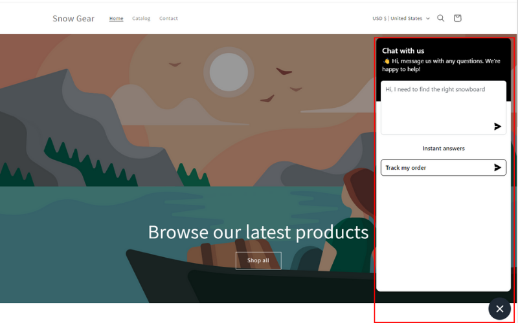The width and height of the screenshot is (518, 323).
Task: Focus the chat message text box
Action: pyautogui.click(x=444, y=107)
